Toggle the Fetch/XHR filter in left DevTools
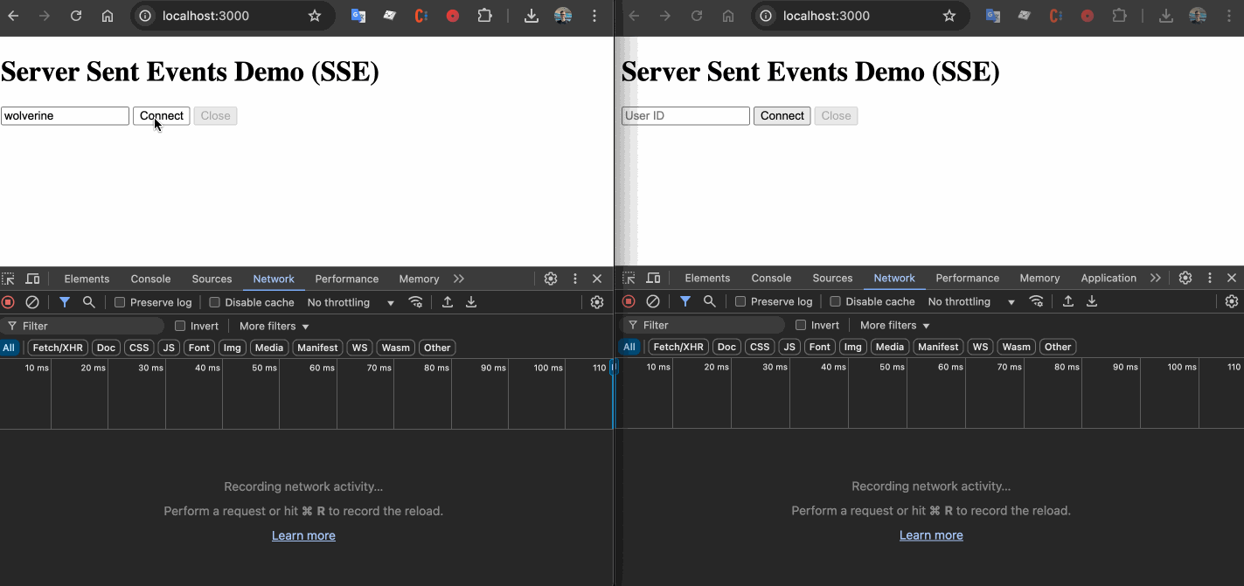 point(59,348)
